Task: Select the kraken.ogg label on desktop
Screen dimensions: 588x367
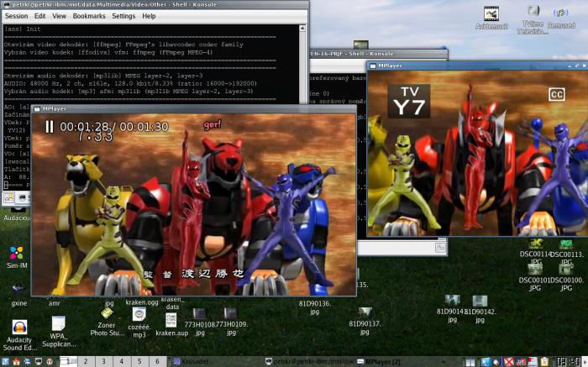Action: tap(142, 302)
